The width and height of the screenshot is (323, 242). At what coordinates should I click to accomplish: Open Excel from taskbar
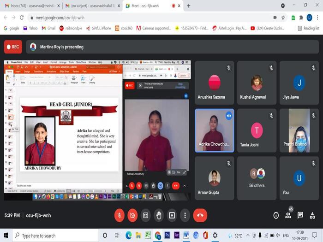pos(148,235)
